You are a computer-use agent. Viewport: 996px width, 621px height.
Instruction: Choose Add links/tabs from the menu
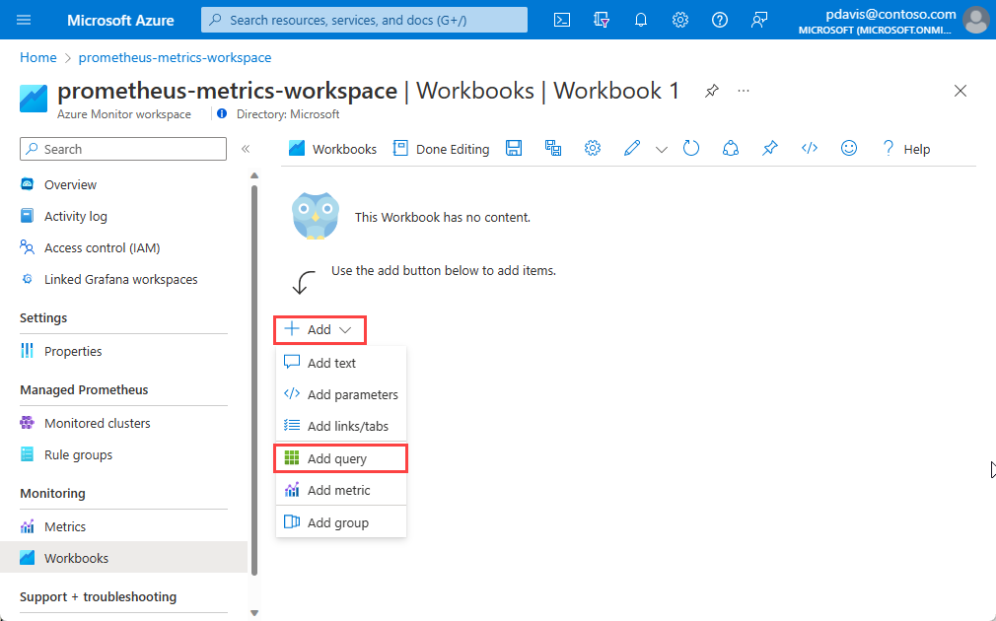340,426
